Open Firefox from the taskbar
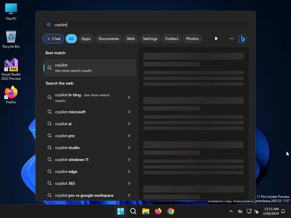This screenshot has height=218, width=291. tap(158, 211)
